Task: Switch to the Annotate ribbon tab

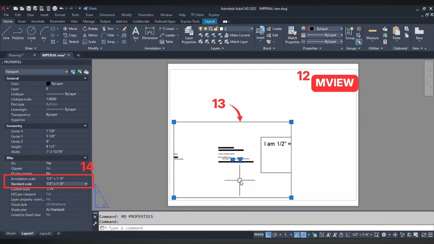Action: [38, 21]
